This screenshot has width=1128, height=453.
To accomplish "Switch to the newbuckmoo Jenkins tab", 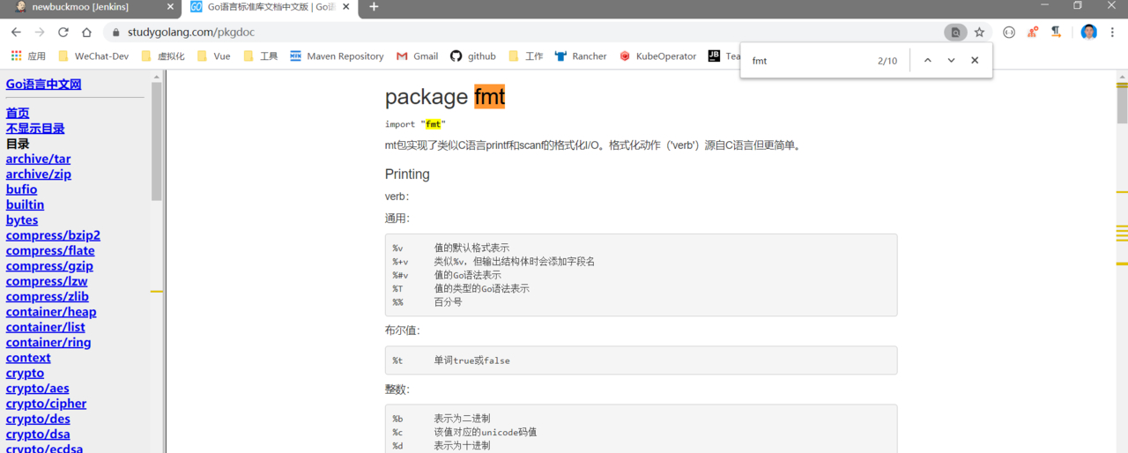I will [x=79, y=7].
